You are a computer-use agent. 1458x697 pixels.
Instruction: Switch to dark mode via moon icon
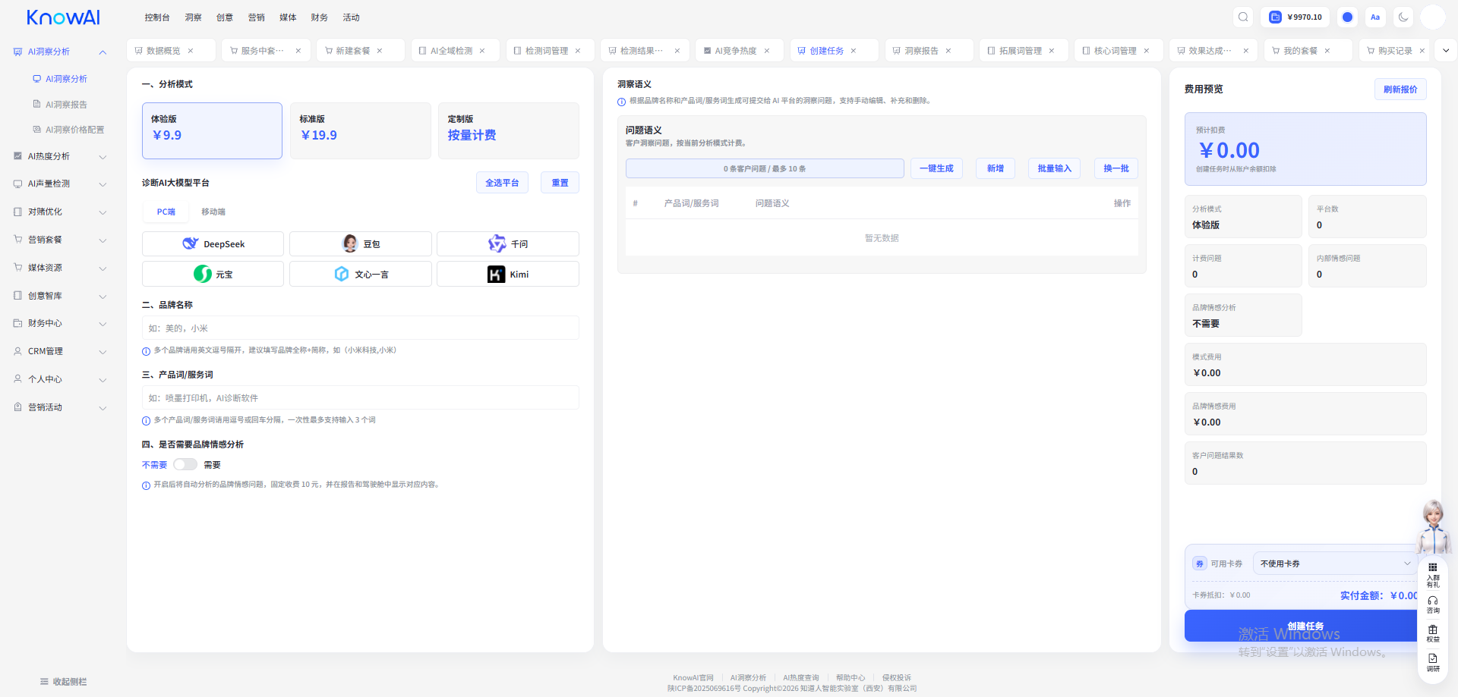(x=1403, y=17)
